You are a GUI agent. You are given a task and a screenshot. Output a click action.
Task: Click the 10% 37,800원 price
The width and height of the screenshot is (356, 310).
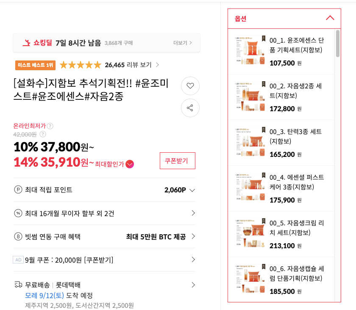click(53, 147)
